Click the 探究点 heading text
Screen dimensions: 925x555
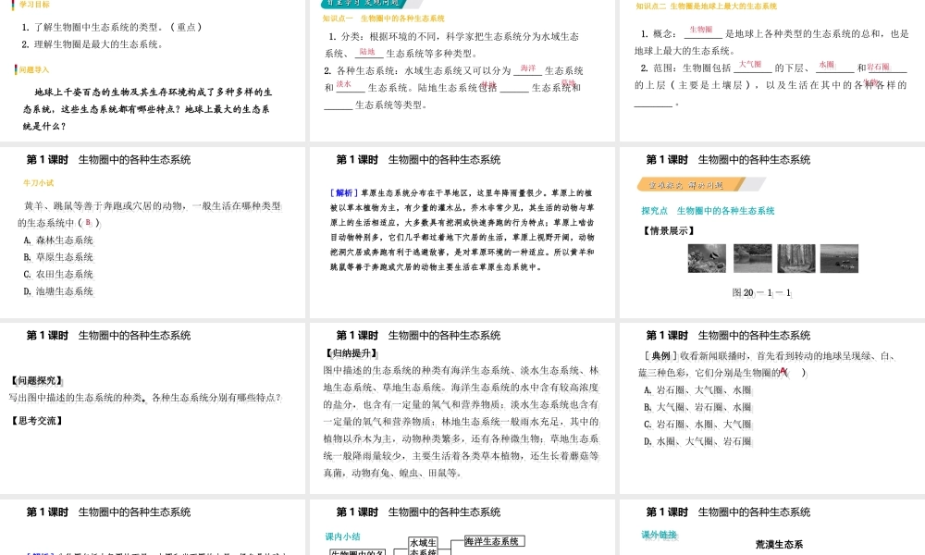pos(708,211)
